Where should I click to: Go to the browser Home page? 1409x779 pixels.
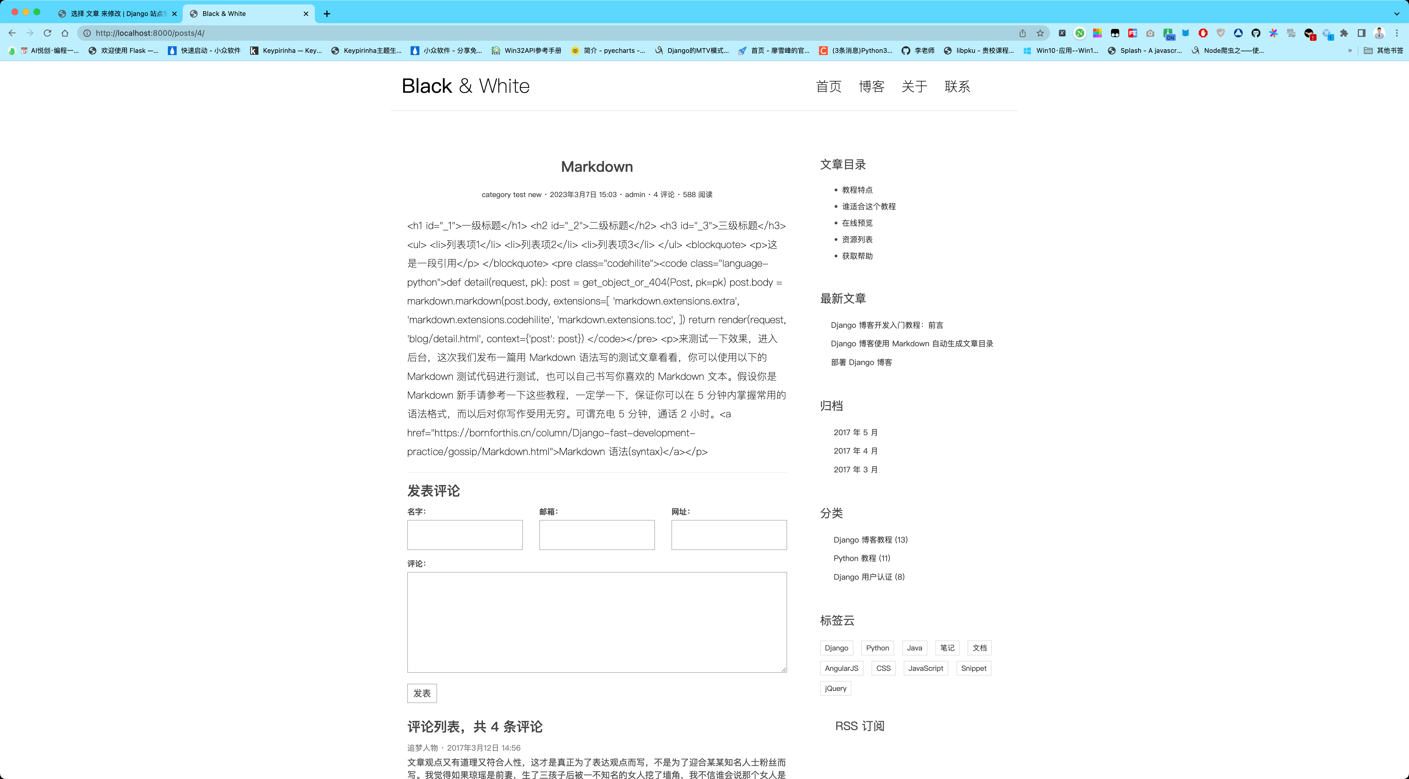(65, 33)
